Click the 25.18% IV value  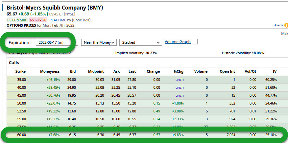click(x=271, y=135)
